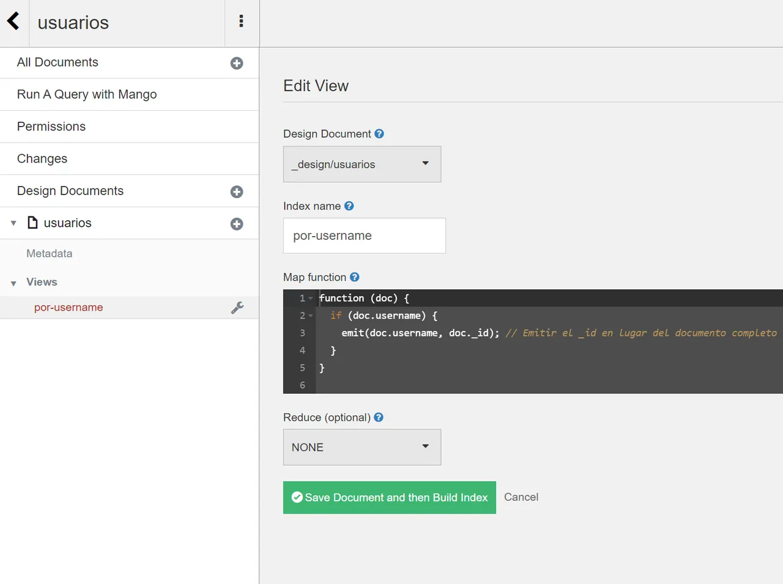Collapse the usuarios design document tree

click(x=13, y=223)
